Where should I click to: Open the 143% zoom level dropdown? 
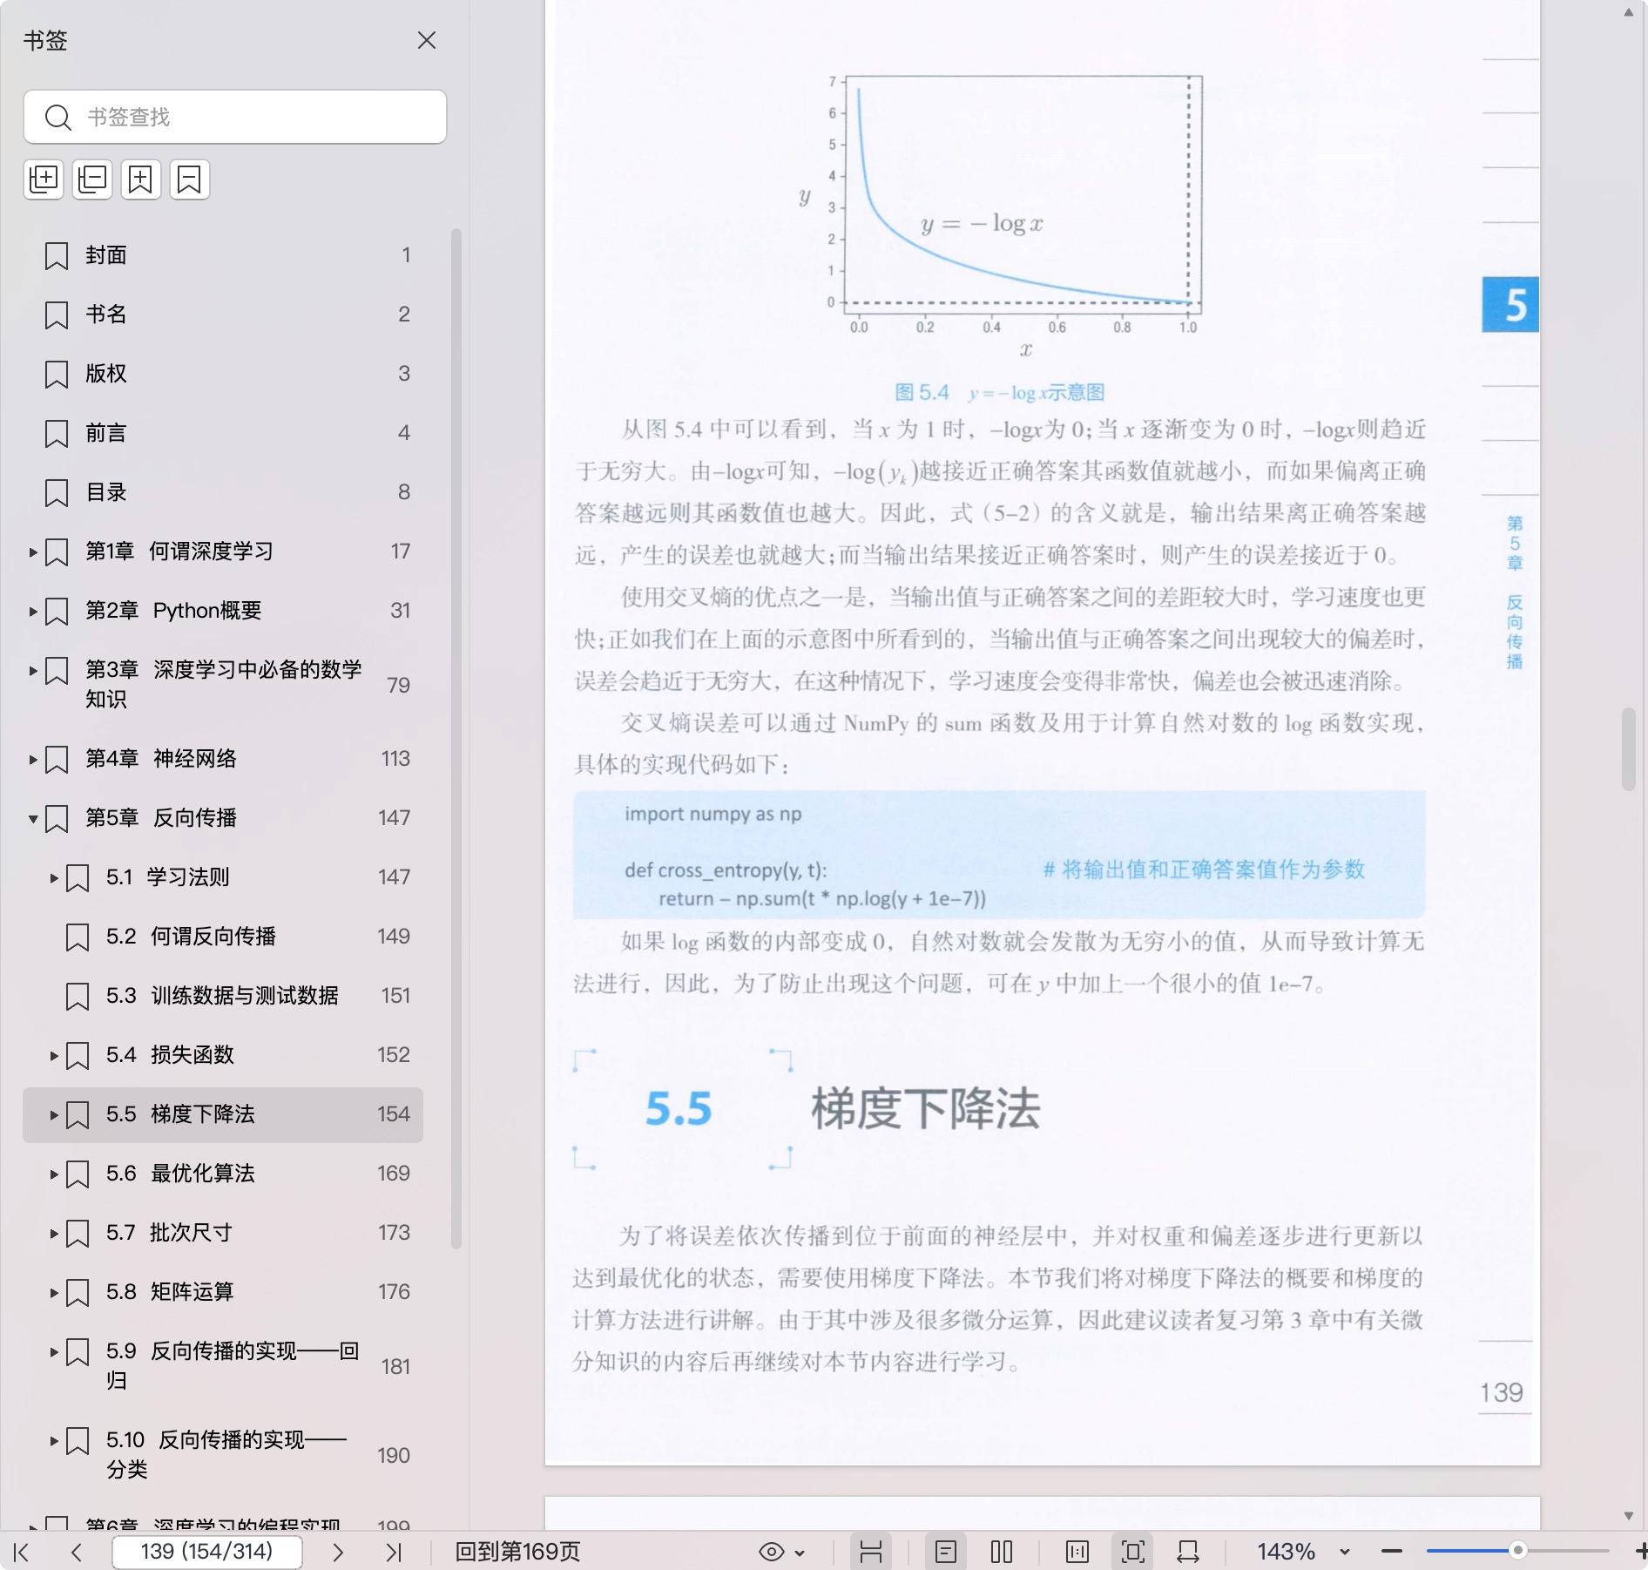point(1344,1552)
